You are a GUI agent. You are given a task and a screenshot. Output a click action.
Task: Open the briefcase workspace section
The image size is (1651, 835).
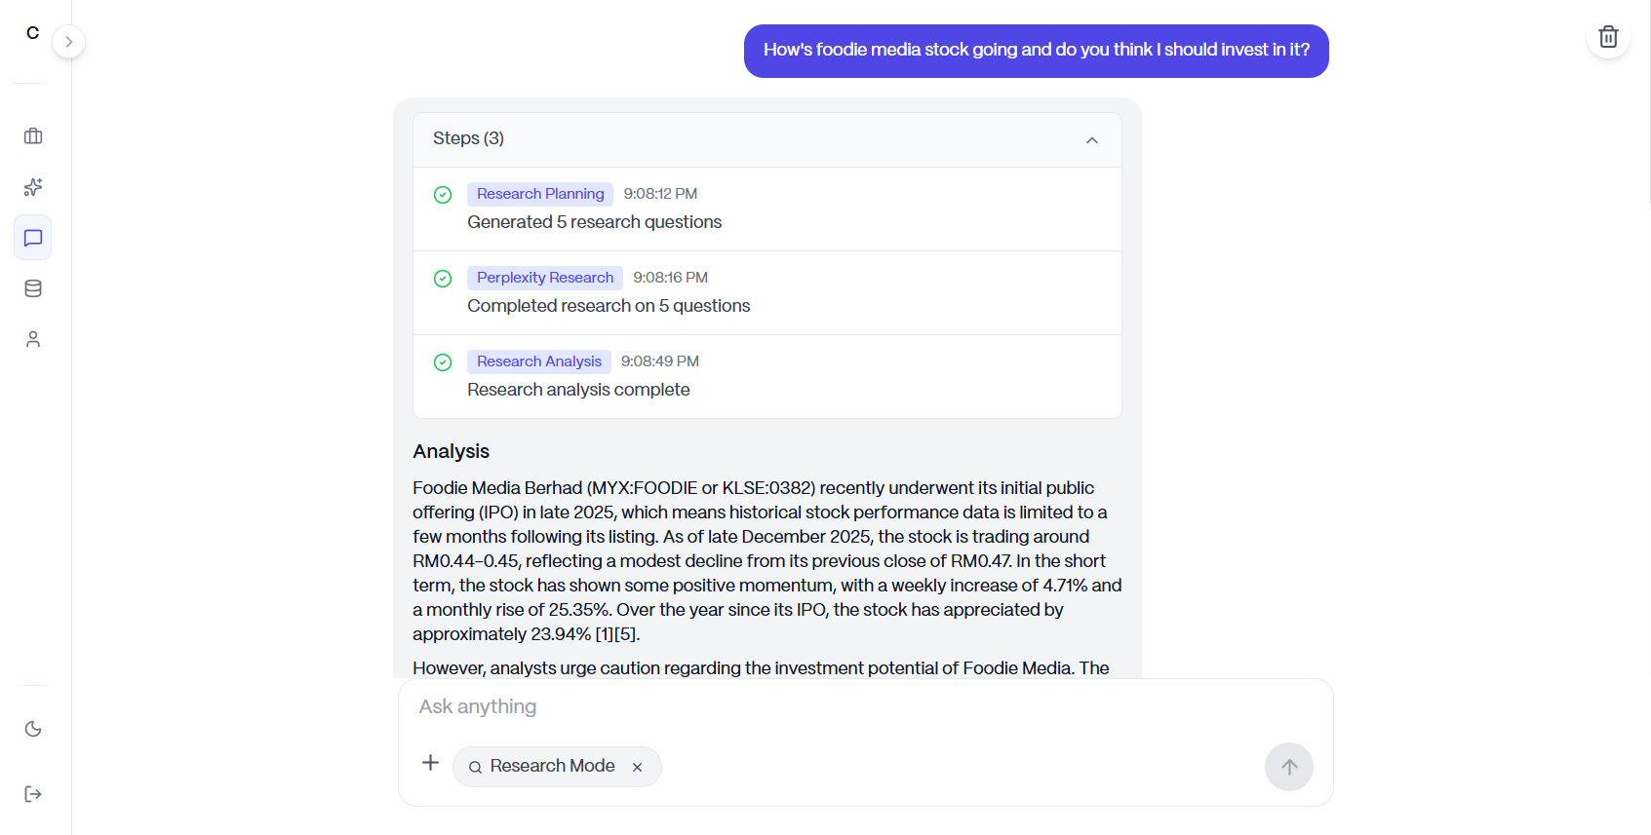[x=32, y=136]
